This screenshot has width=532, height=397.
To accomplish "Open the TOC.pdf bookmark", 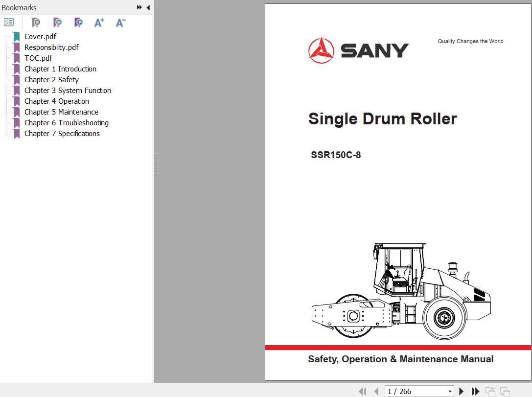I will click(38, 58).
